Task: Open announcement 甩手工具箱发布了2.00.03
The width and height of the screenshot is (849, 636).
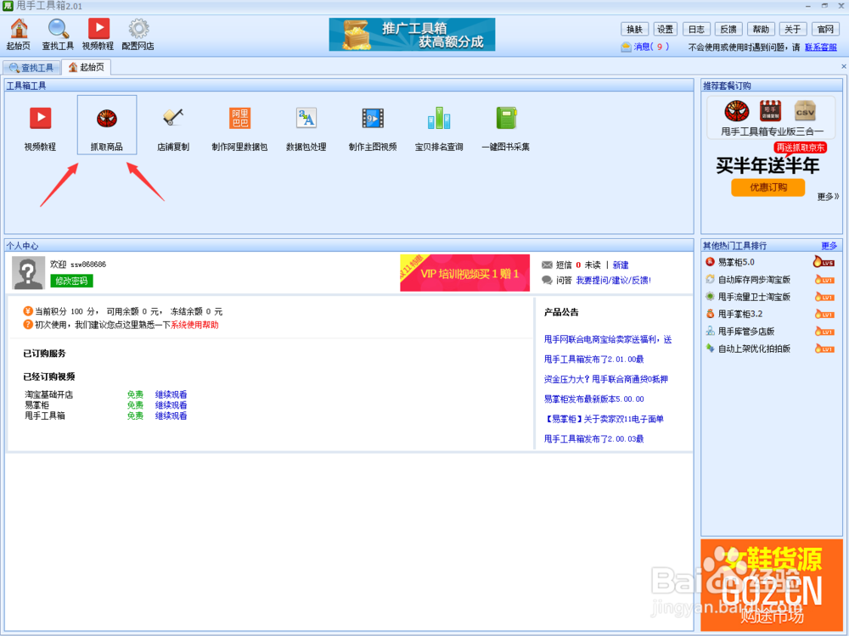Action: (x=593, y=439)
